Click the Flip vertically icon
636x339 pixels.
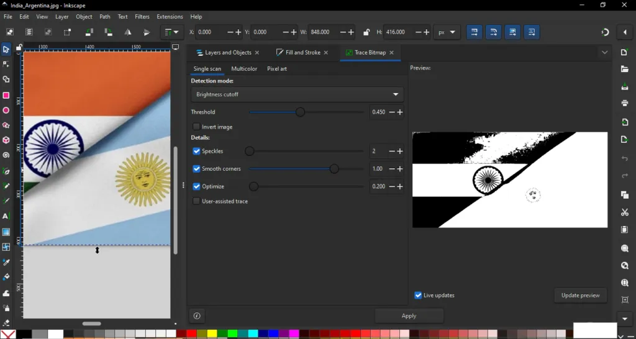click(x=147, y=32)
